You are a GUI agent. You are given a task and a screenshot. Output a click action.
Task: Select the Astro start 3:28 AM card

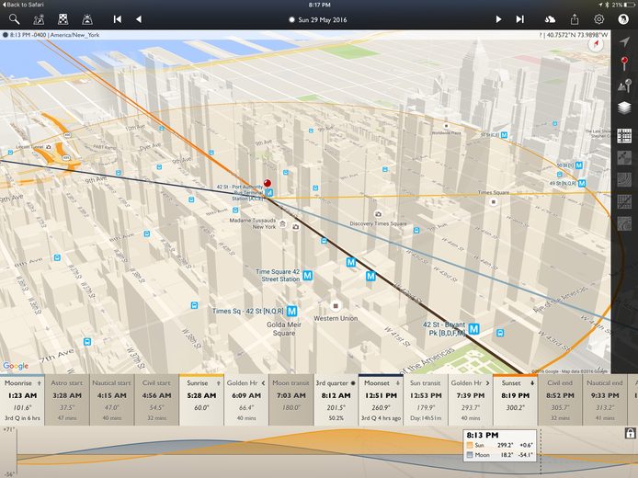coord(67,400)
